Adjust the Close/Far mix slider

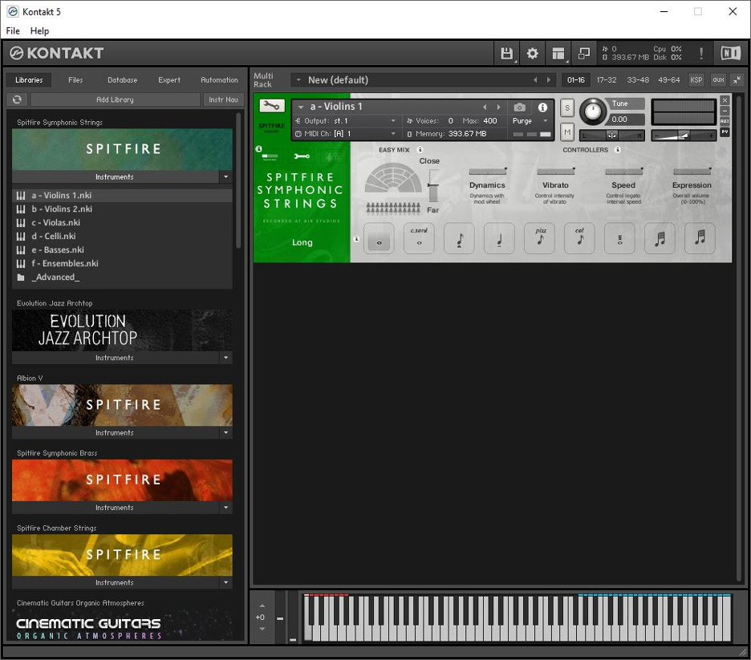tap(433, 186)
